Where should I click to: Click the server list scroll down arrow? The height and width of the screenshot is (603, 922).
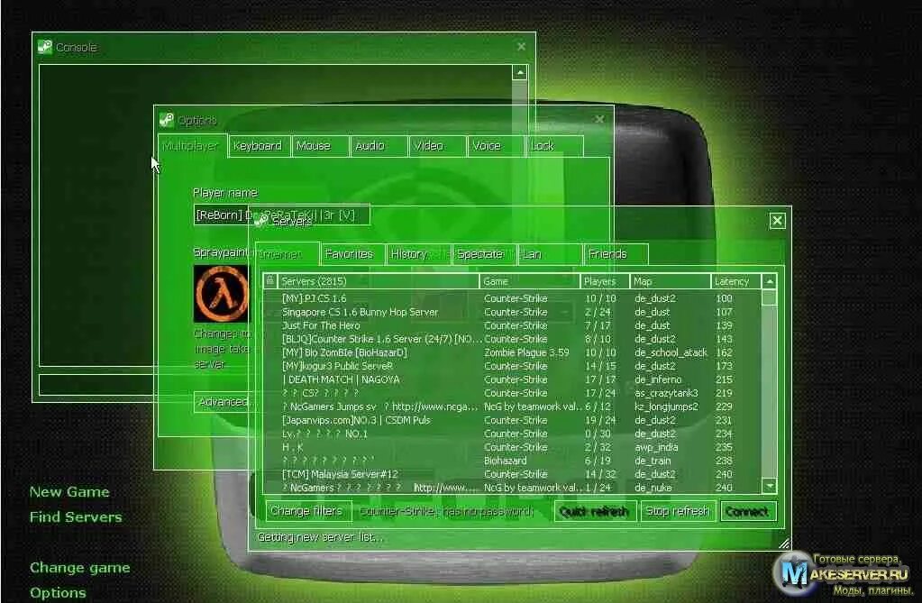pos(769,486)
